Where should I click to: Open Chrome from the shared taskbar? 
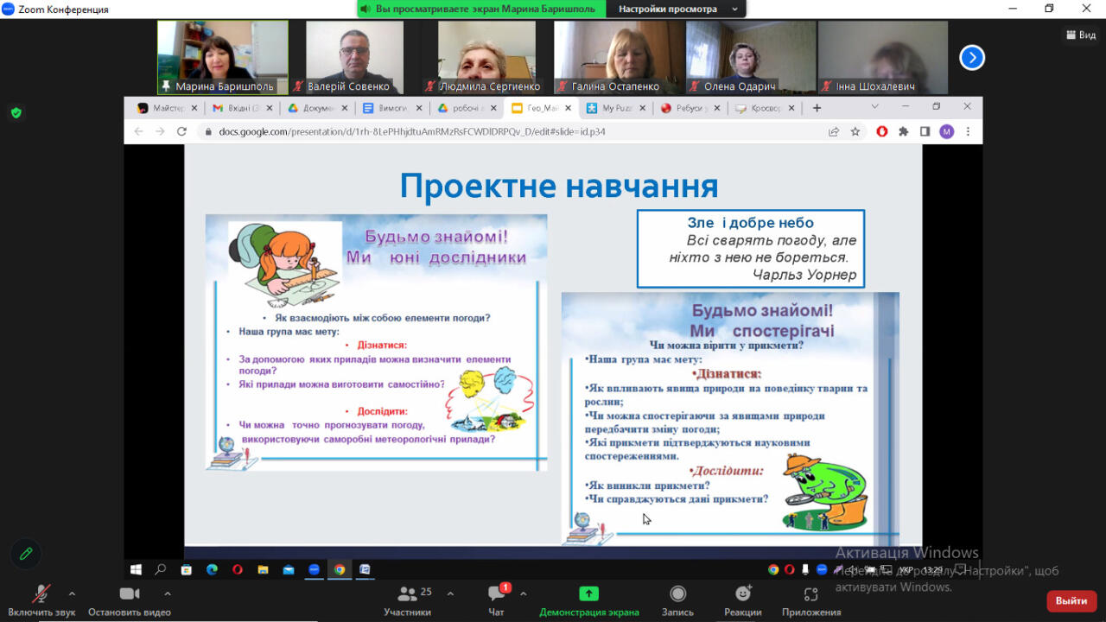340,569
